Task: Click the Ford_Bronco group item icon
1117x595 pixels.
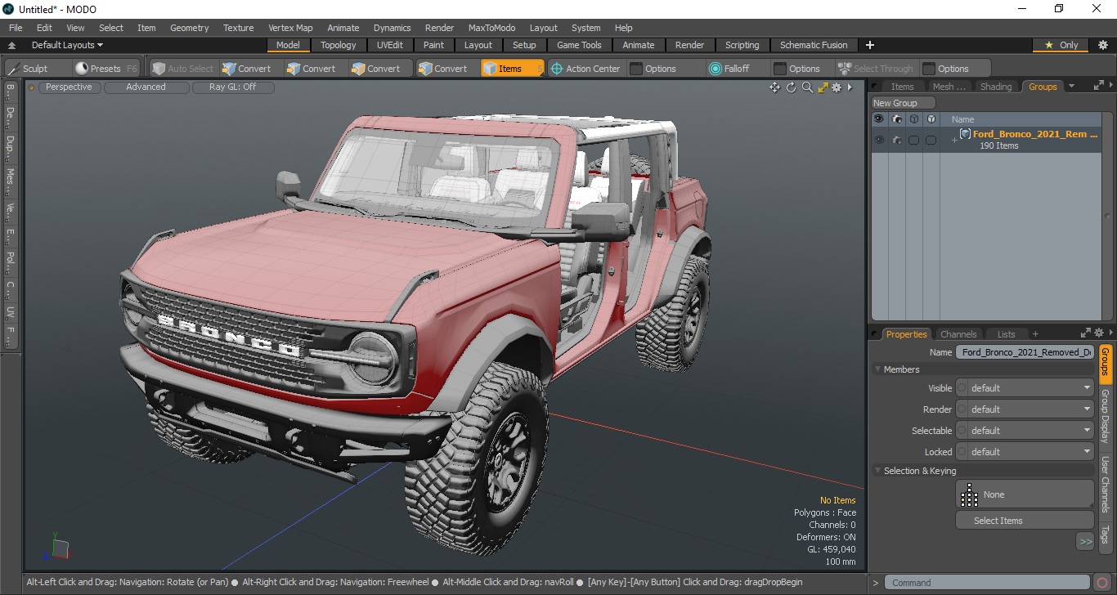Action: coord(965,134)
